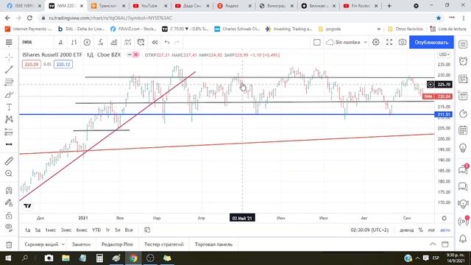
Task: Hide all drawings with eye icon
Action: click(x=9, y=227)
